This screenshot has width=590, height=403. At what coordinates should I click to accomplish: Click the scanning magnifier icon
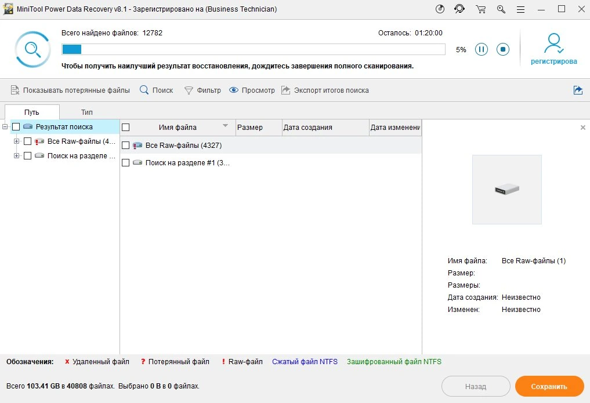(x=32, y=49)
